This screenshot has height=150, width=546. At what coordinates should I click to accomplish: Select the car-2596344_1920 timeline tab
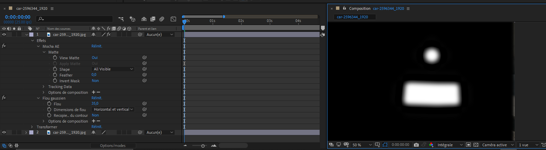click(32, 8)
